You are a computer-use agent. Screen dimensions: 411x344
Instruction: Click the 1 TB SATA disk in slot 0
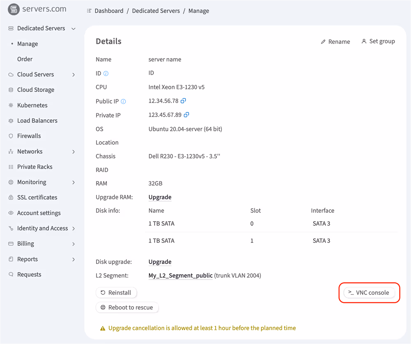(x=161, y=224)
